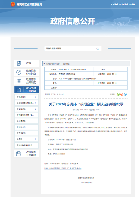The image size is (139, 198).
Task: Open 政策 section via document icon
Action: click(19, 63)
